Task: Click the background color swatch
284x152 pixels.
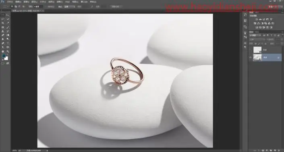Action: coord(6,58)
